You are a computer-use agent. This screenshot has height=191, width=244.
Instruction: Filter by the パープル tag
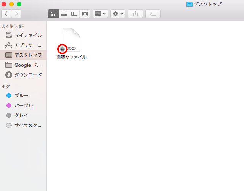coord(23,105)
